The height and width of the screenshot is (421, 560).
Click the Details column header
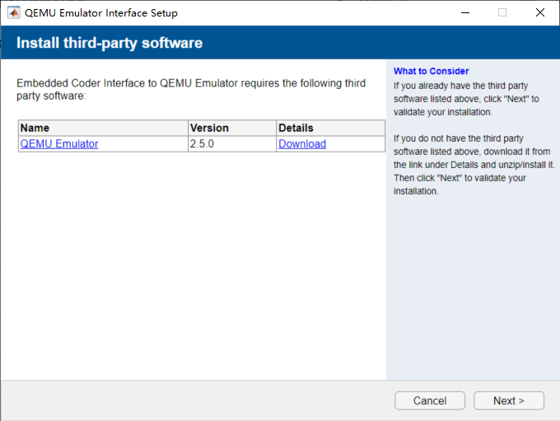click(x=330, y=128)
